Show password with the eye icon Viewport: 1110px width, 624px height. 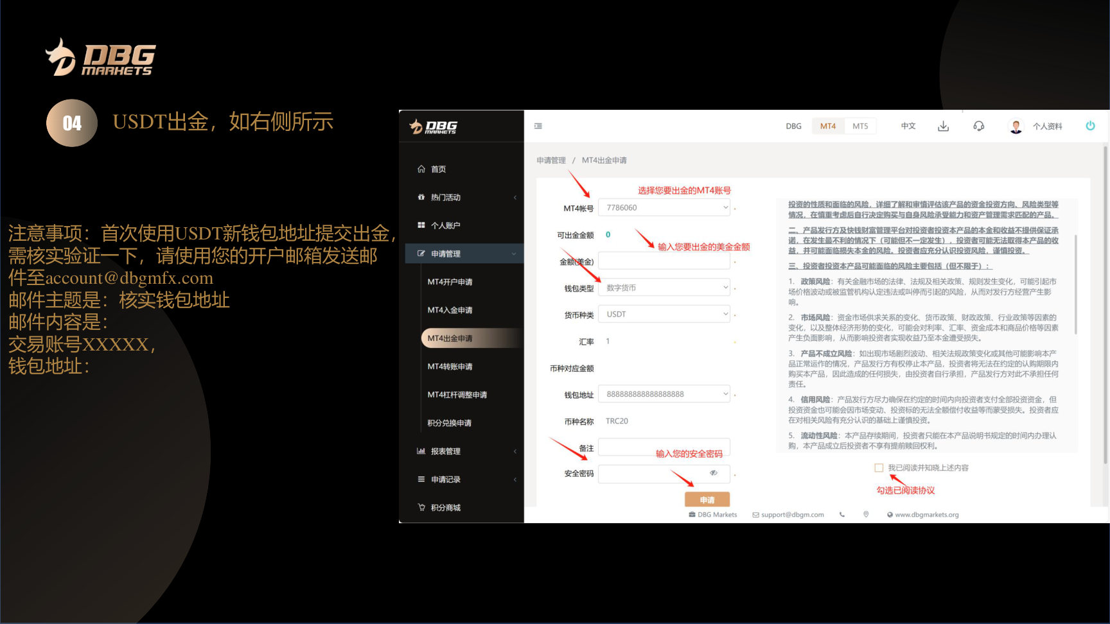(x=713, y=473)
